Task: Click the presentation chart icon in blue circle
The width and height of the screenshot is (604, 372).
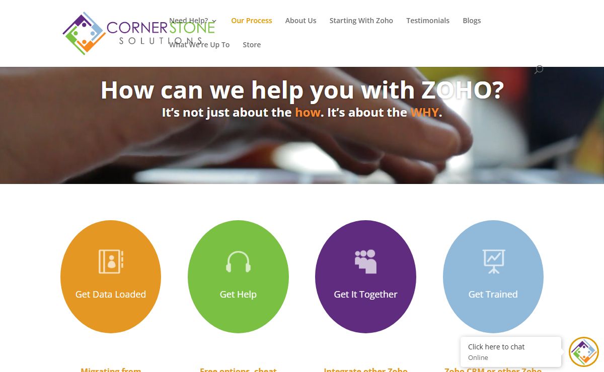Action: (493, 261)
